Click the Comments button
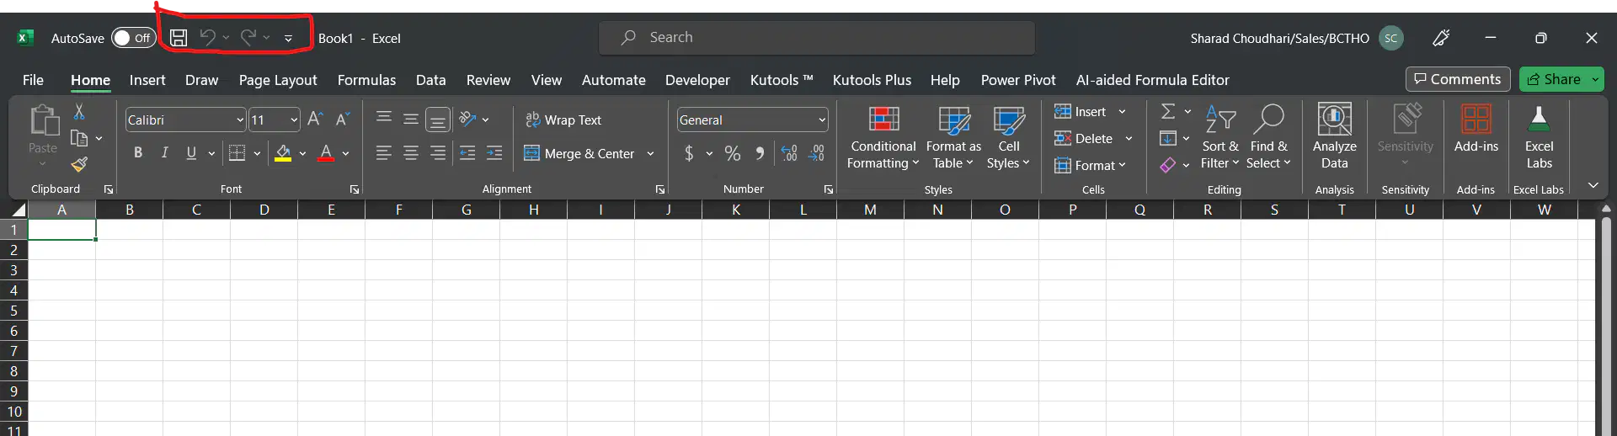Screen dimensions: 1617x436 pos(1458,79)
